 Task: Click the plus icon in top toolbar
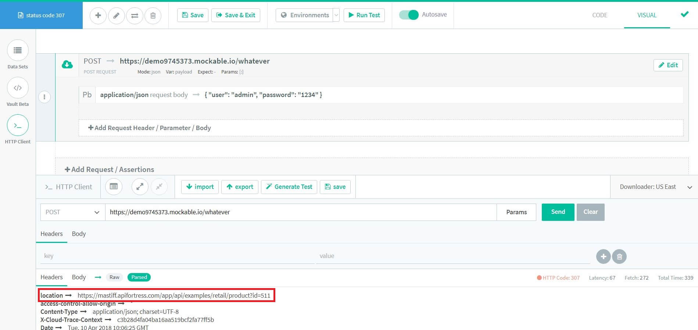[98, 15]
